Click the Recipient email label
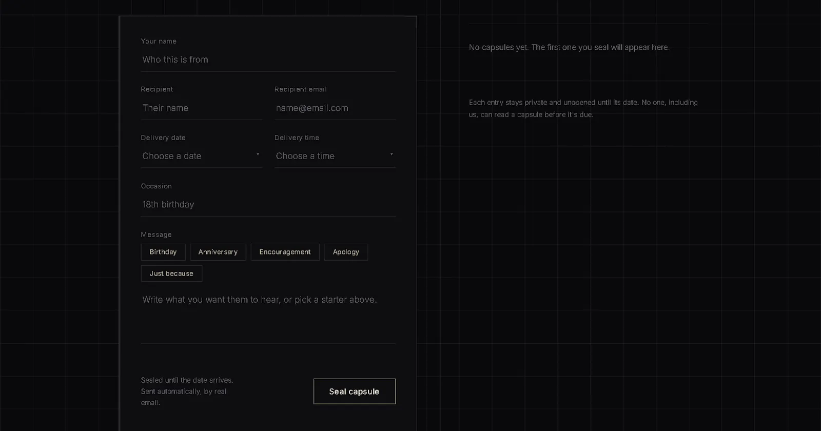 tap(301, 89)
